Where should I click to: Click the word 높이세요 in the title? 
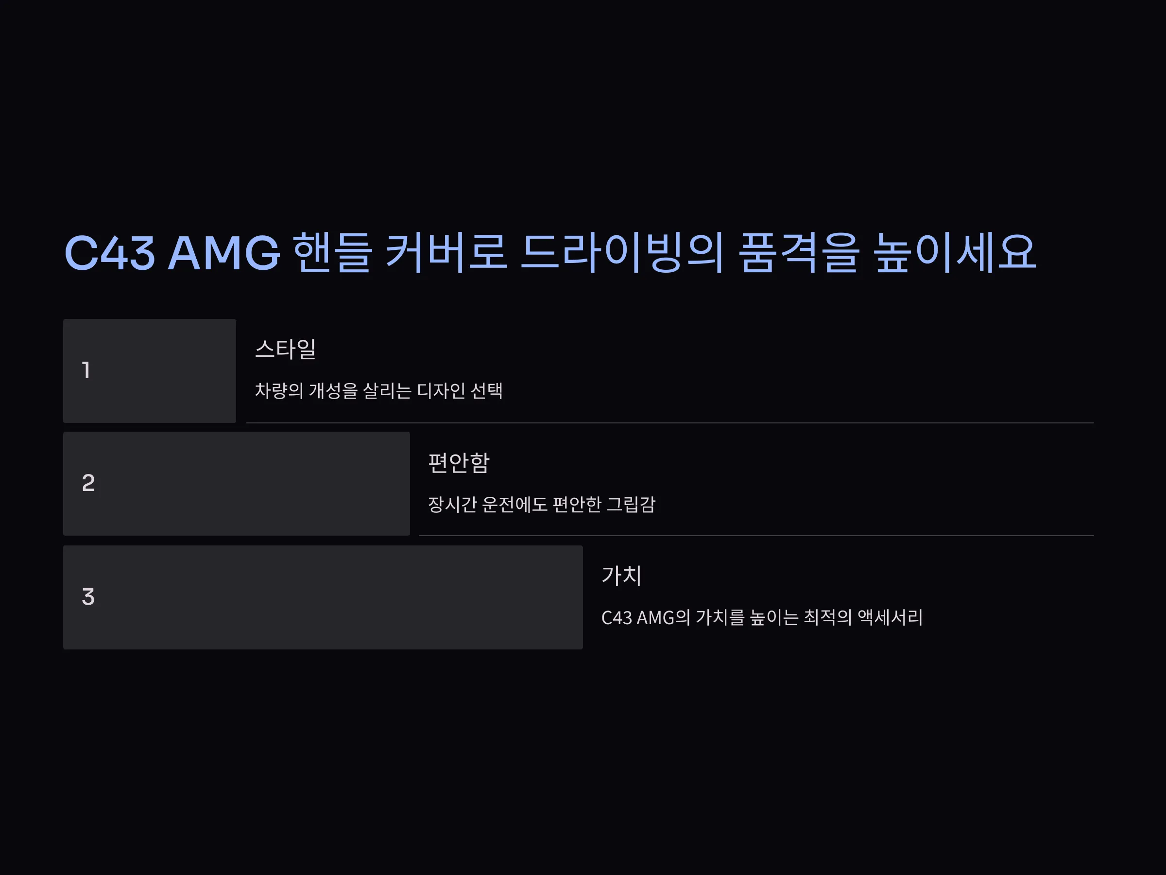(x=955, y=253)
